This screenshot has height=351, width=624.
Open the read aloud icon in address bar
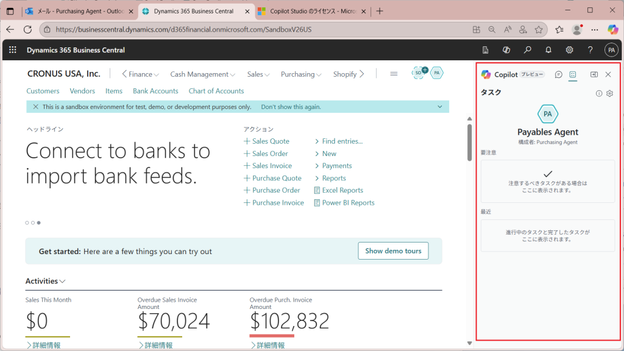point(508,29)
